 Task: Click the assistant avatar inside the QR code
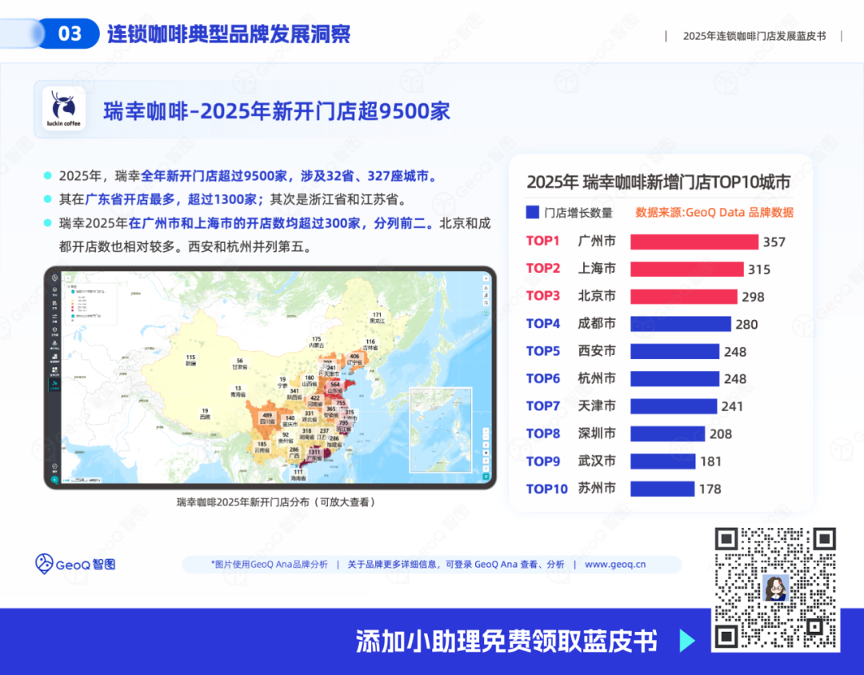click(776, 588)
